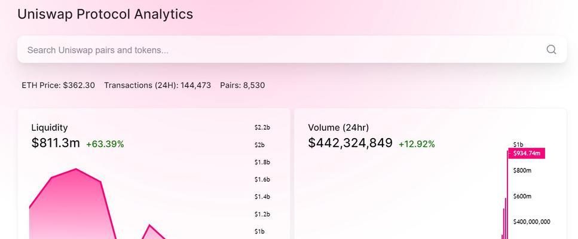Click the highlighted $934.74m price marker

click(x=527, y=154)
